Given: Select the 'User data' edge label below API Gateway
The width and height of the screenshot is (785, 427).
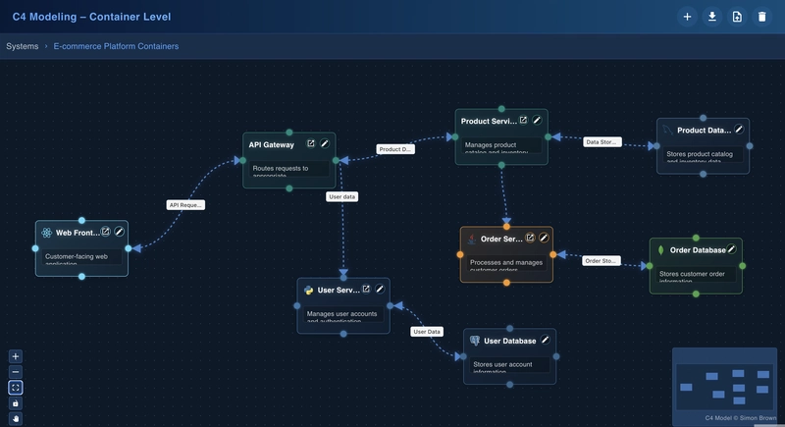Looking at the screenshot, I should 341,196.
